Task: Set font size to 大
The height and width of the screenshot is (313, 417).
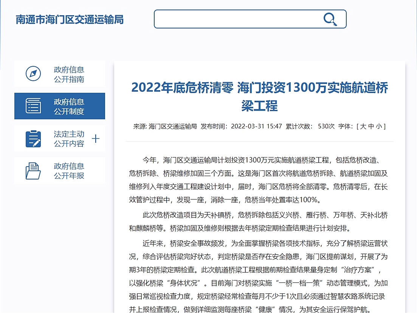Action: point(363,126)
